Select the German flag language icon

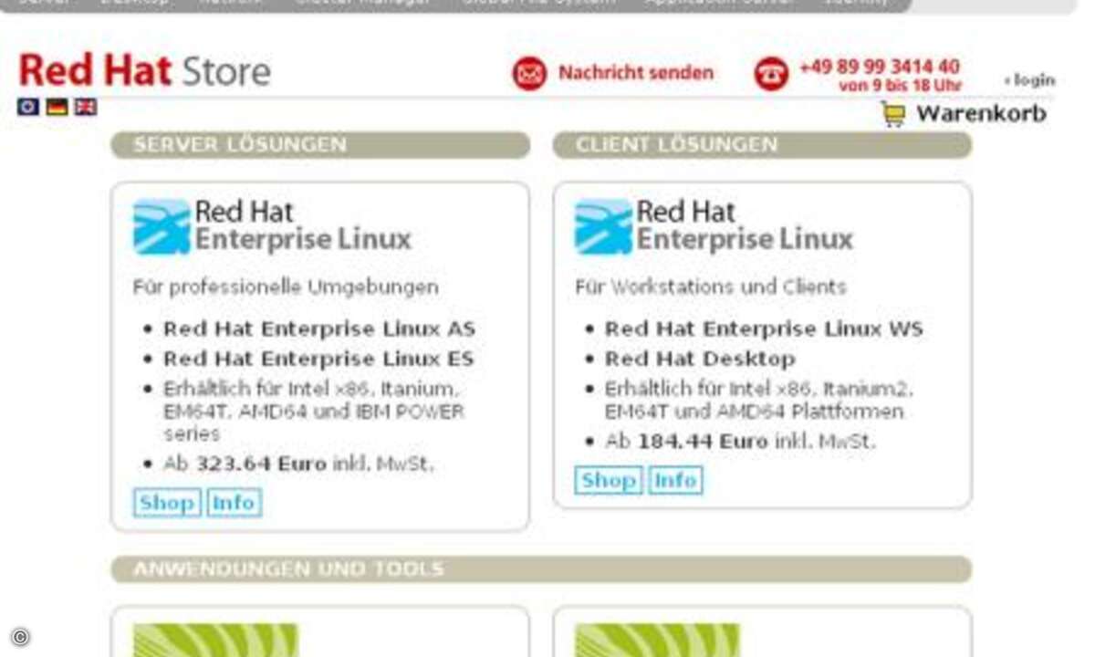tap(57, 107)
